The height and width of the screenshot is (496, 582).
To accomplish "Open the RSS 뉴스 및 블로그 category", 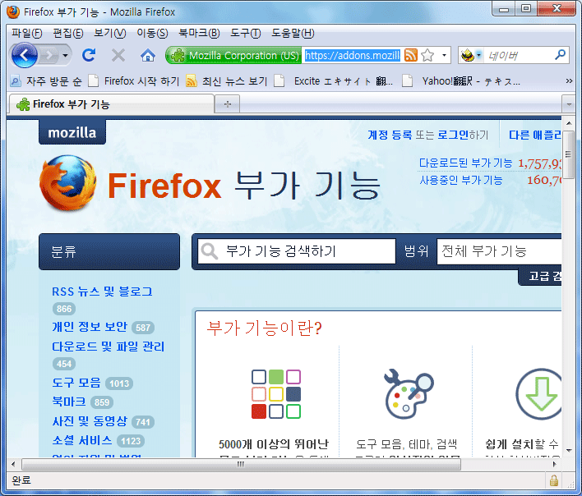I will tap(102, 292).
